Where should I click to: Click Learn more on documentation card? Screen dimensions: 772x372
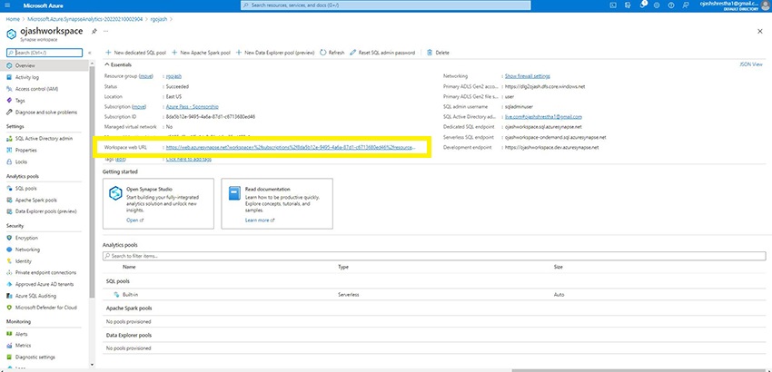(260, 220)
